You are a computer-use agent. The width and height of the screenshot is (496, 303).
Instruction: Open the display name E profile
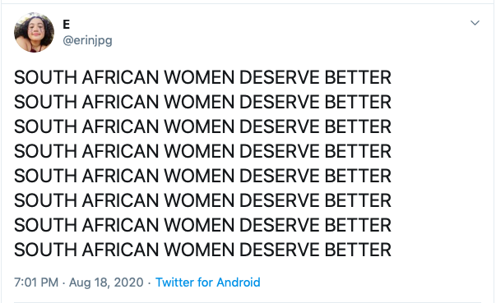click(66, 25)
